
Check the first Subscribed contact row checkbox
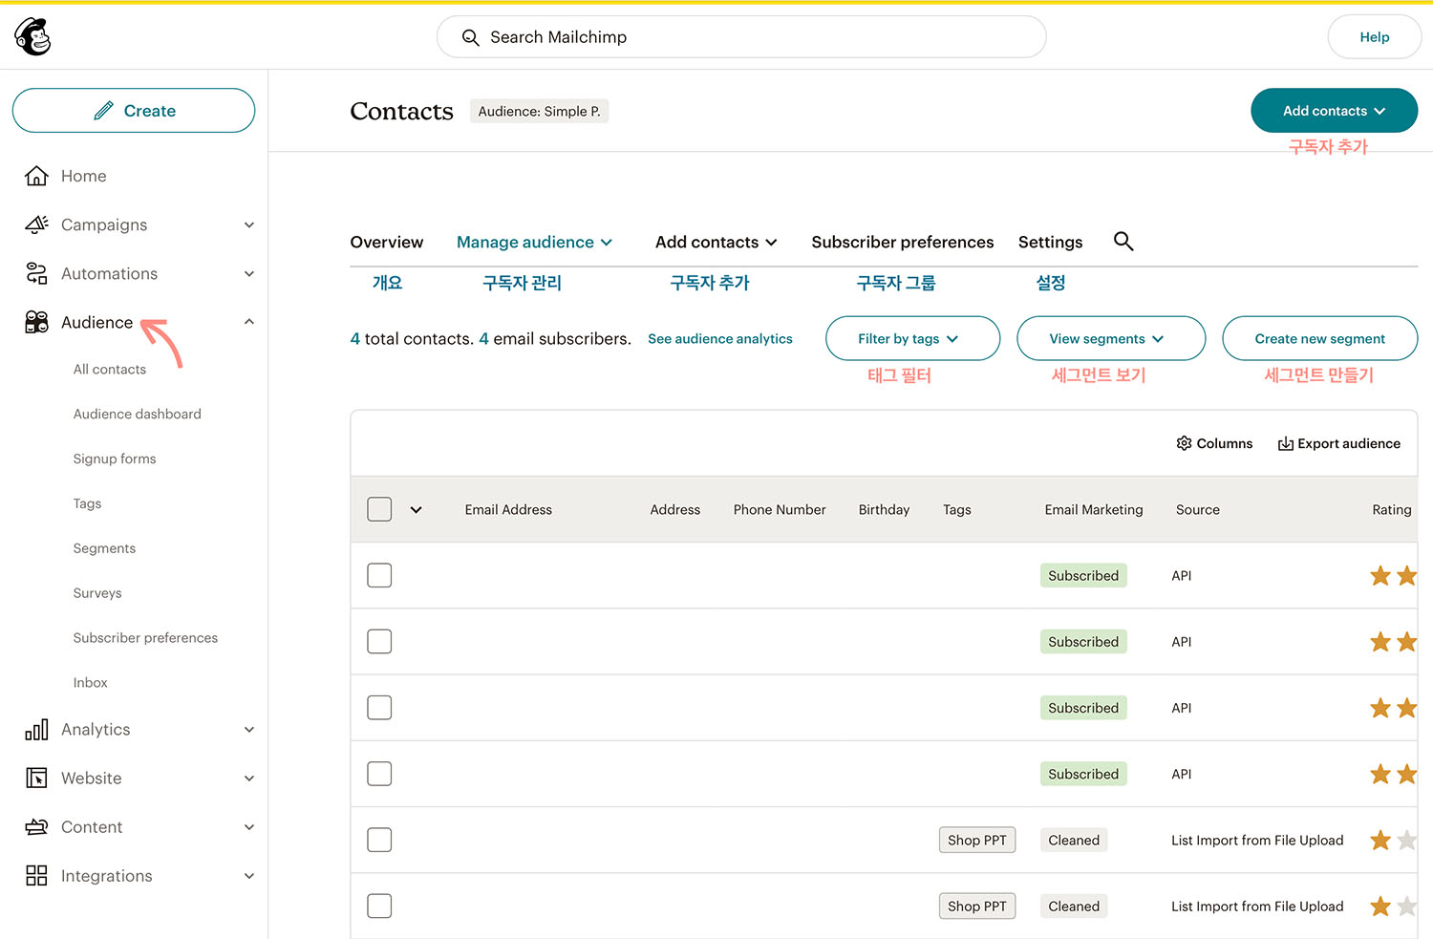point(379,575)
